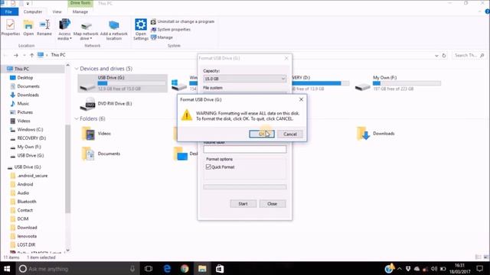Launch Google Chrome from the taskbar
Image resolution: width=490 pixels, height=275 pixels.
point(185,268)
